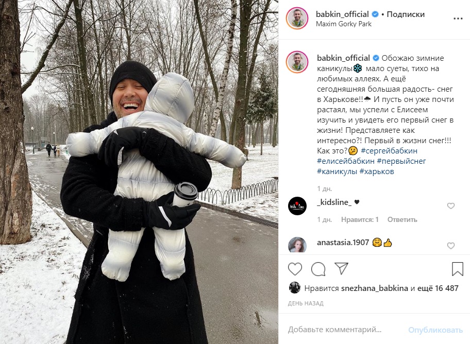Reply to _kidsline_ with Ответить

click(402, 220)
